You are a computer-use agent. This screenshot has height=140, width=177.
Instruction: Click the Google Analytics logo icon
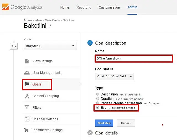point(5,7)
